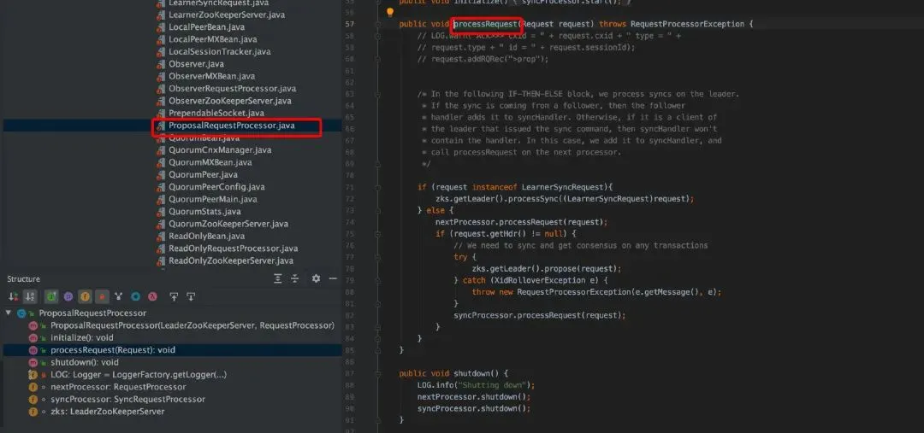The height and width of the screenshot is (433, 924).
Task: Toggle Show Inherited members button
Action: tap(51, 296)
